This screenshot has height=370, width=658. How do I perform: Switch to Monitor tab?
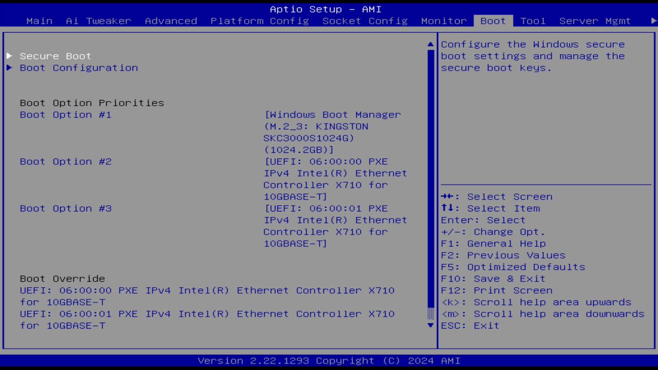[x=444, y=21]
